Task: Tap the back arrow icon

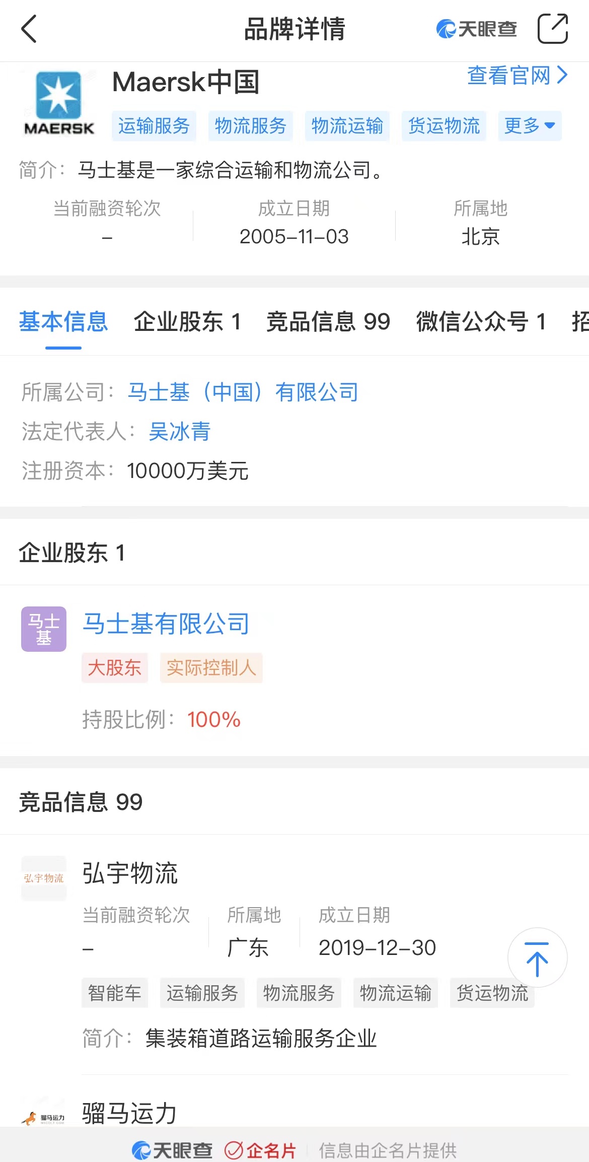Action: coord(29,29)
